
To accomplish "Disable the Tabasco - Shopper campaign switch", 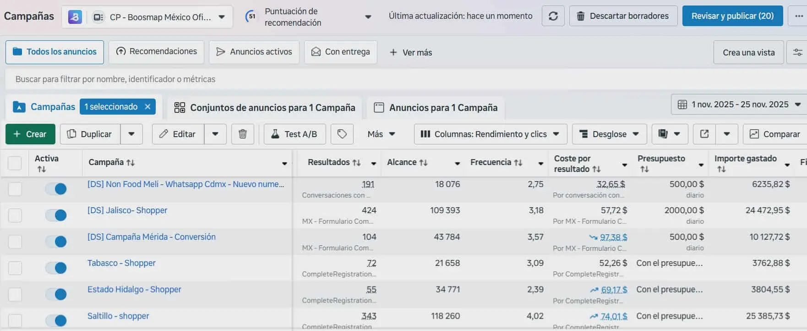I will pos(56,268).
